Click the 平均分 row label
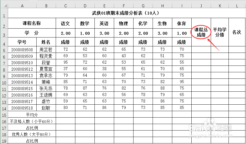This screenshot has width=246, height=144. (x=32, y=114)
